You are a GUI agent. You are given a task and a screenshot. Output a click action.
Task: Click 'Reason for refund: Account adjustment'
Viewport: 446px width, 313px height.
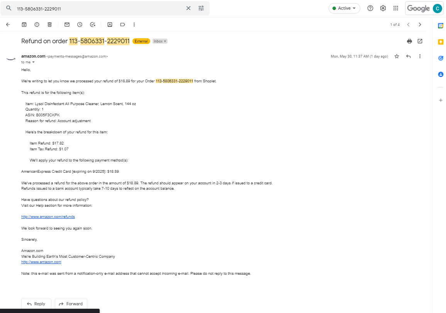(58, 121)
